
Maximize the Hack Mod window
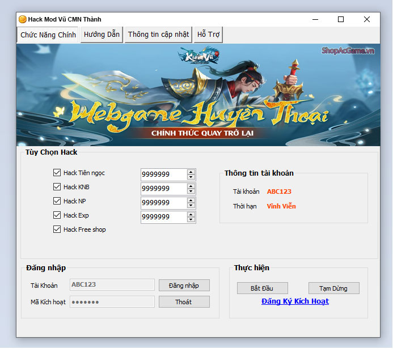click(341, 19)
